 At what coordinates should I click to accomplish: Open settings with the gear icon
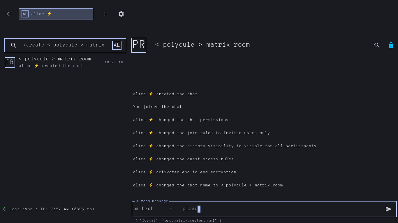[121, 14]
